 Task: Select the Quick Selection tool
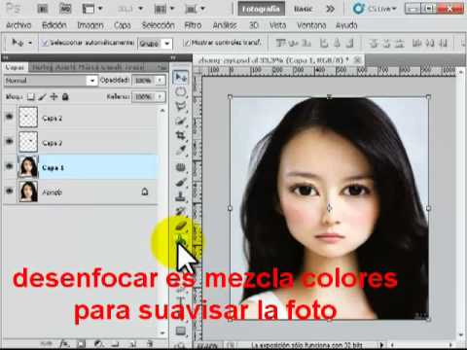pos(181,122)
